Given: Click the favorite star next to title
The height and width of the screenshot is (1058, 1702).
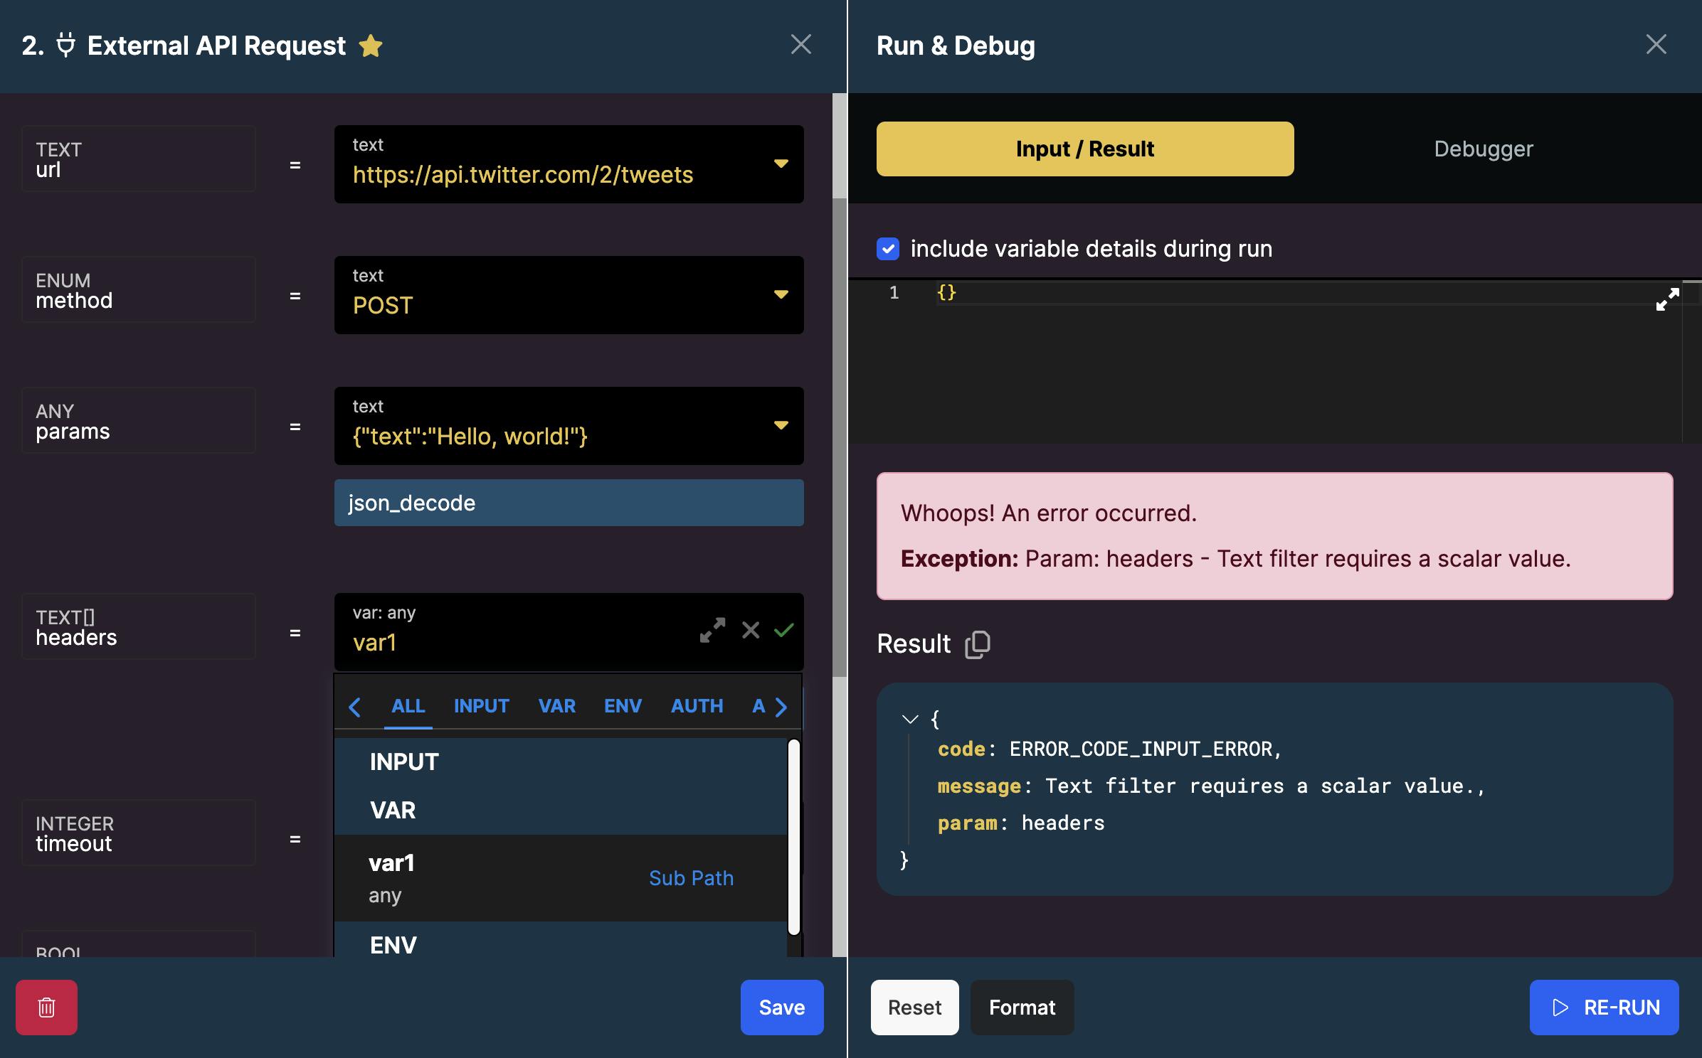Looking at the screenshot, I should 371,46.
